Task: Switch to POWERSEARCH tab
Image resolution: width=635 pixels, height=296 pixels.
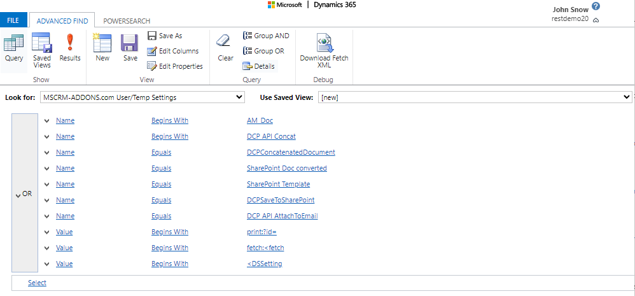Action: point(127,21)
